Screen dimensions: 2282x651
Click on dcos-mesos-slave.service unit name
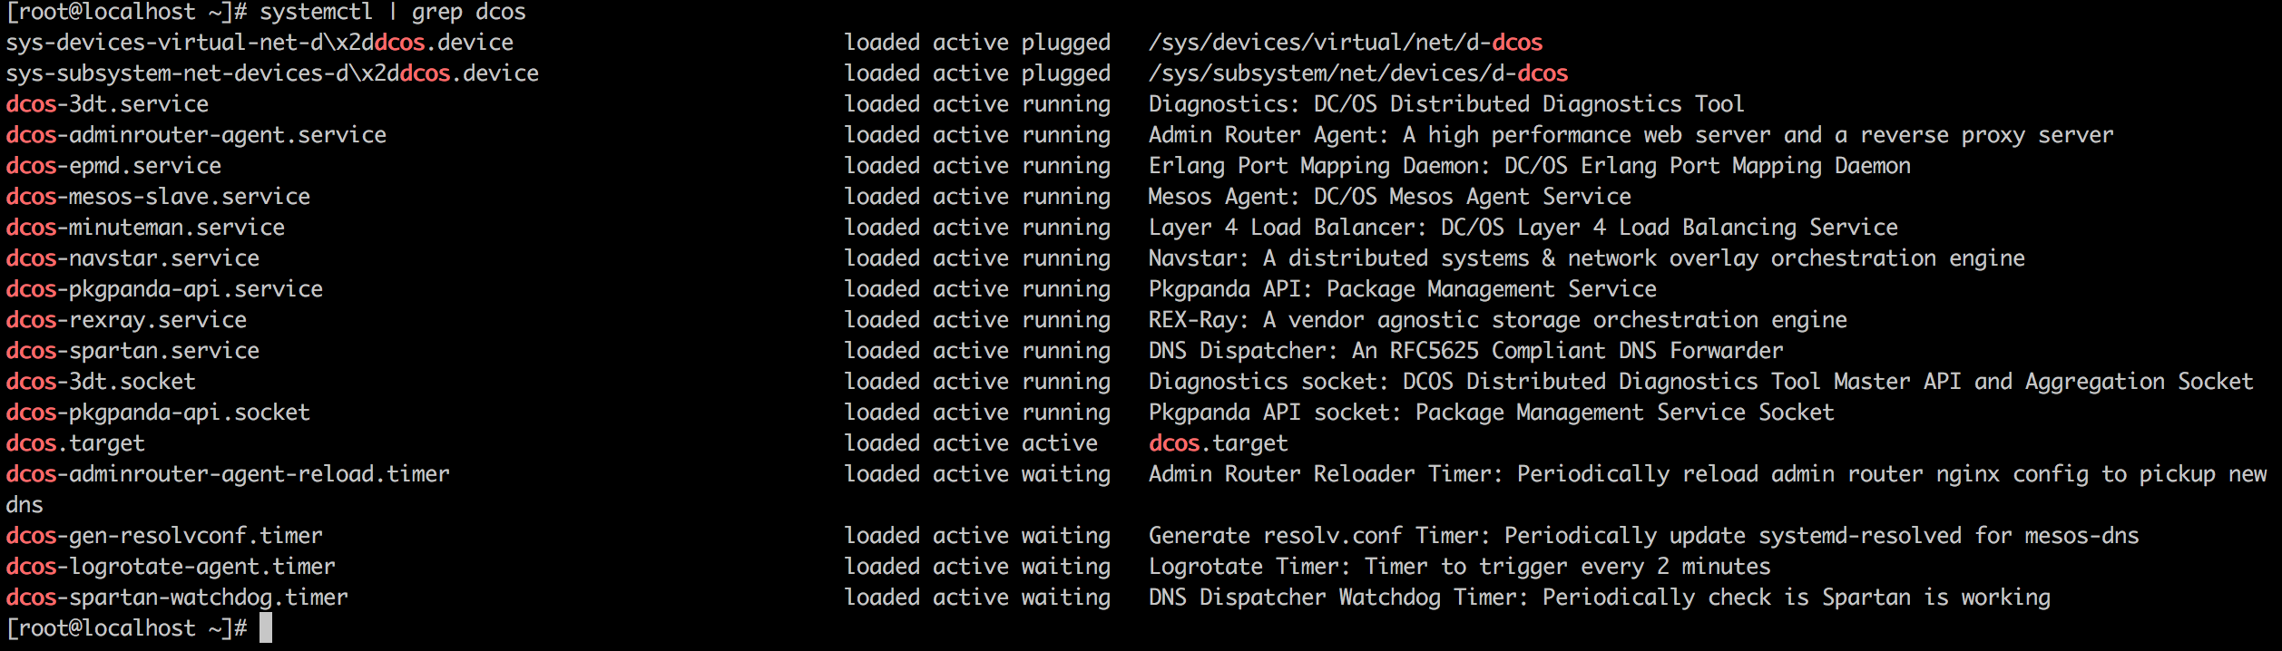coord(158,197)
